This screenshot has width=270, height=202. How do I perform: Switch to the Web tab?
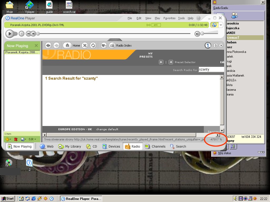[x=47, y=146]
